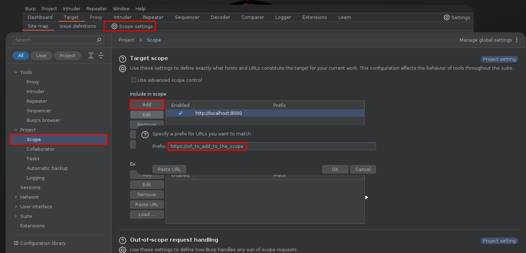Select the User settings filter toggle
This screenshot has height=253, width=526.
click(x=42, y=55)
